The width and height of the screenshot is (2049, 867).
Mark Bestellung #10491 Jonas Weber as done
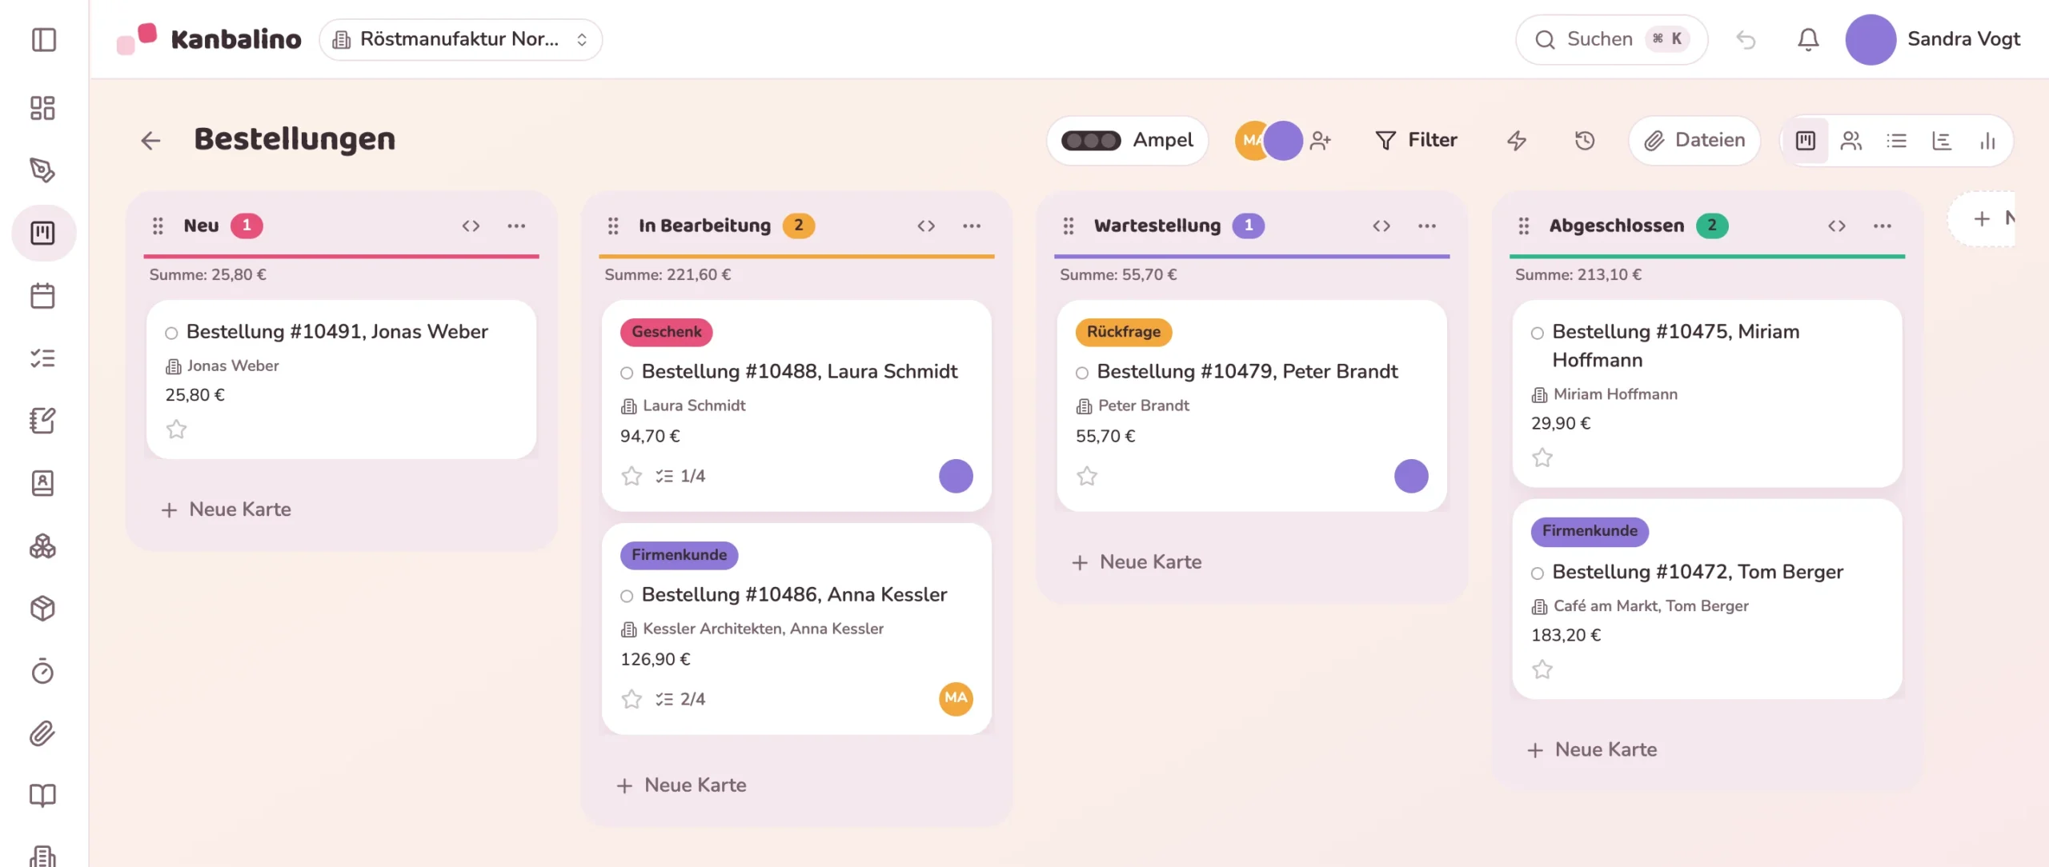coord(171,333)
